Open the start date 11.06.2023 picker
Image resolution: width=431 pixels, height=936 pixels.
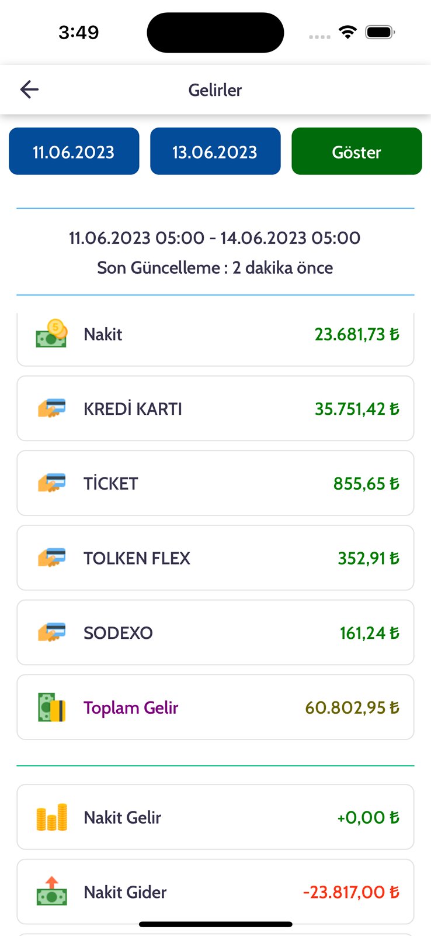[x=74, y=152]
